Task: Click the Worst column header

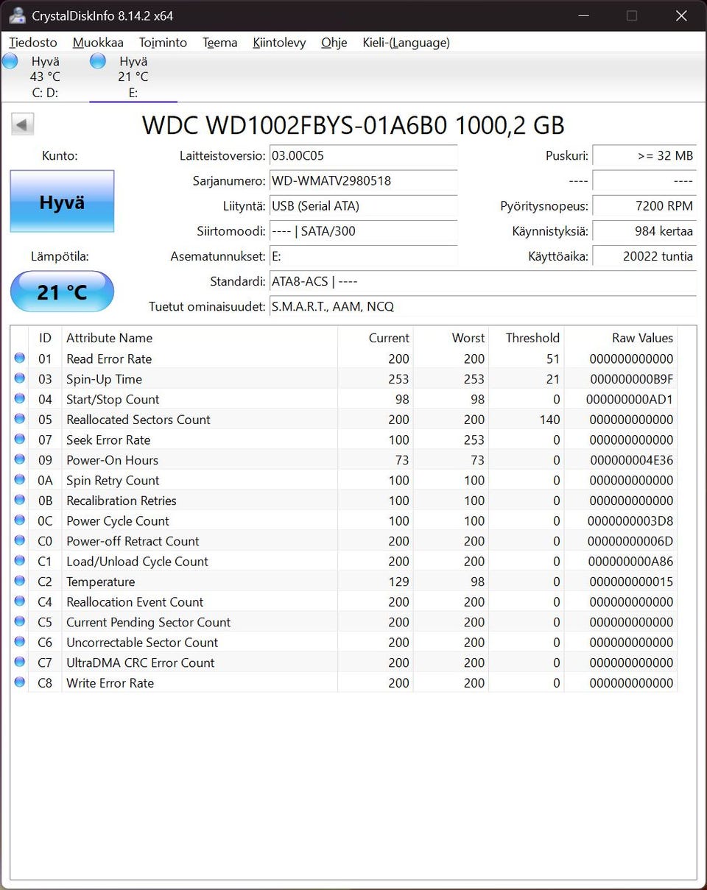Action: [451, 338]
